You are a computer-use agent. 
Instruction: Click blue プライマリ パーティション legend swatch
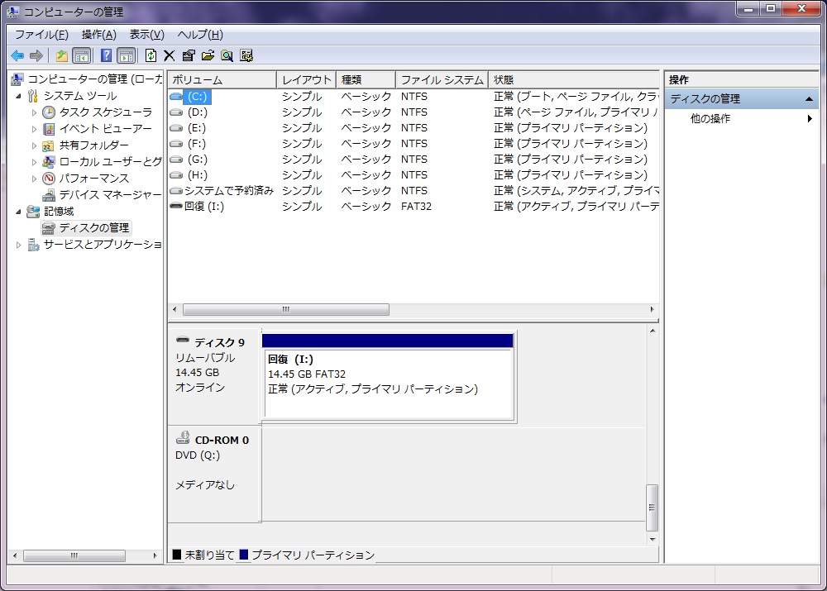[x=244, y=555]
